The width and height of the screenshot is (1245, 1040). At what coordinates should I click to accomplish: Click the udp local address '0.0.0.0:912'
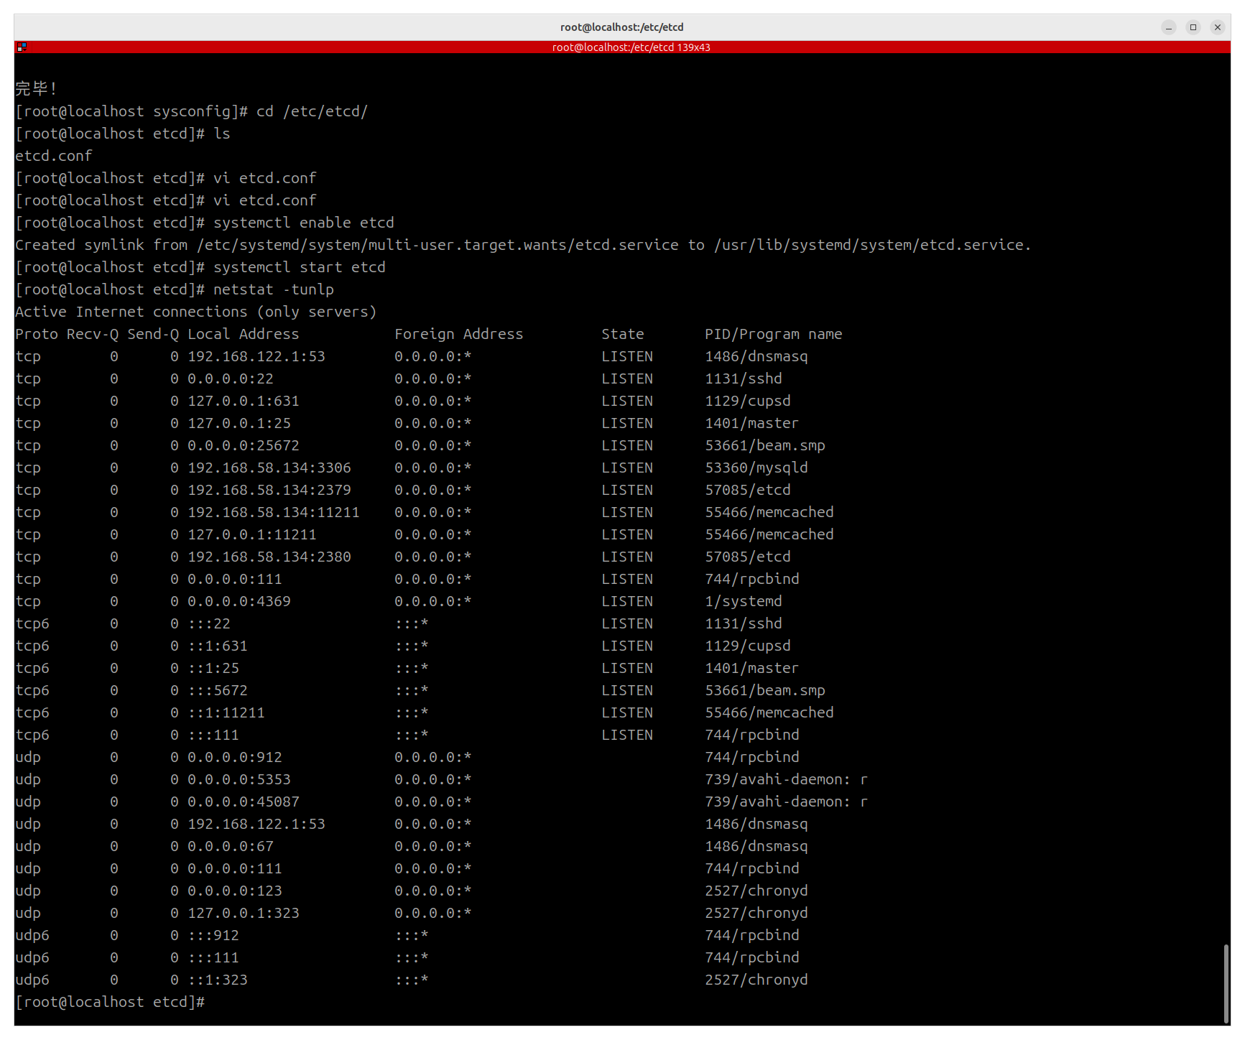tap(235, 757)
